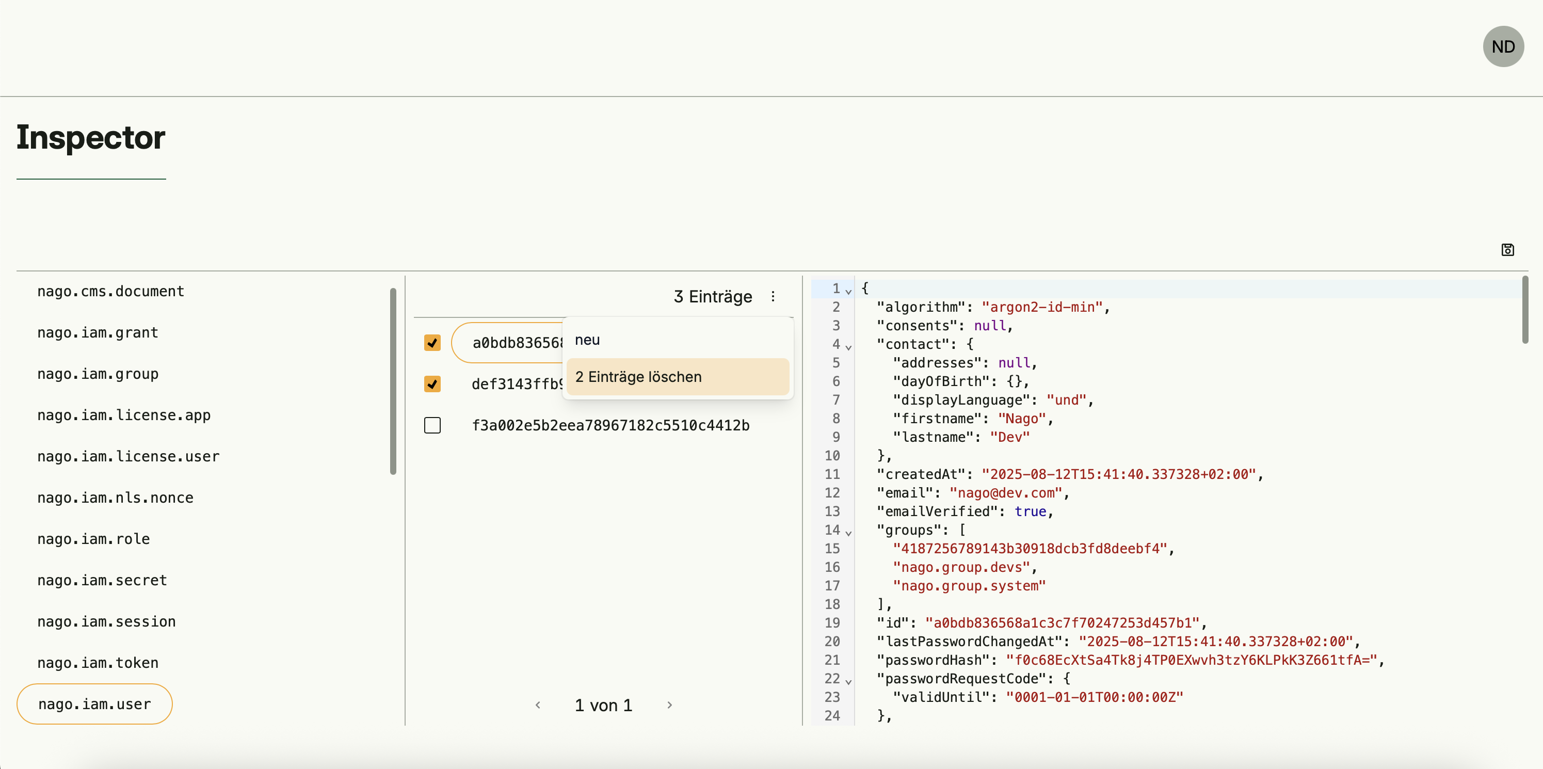This screenshot has width=1543, height=769.
Task: Select the nago.cms.document store
Action: [111, 291]
